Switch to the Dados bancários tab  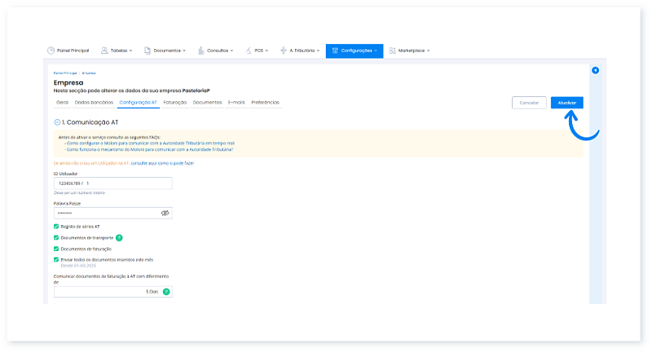tap(94, 103)
